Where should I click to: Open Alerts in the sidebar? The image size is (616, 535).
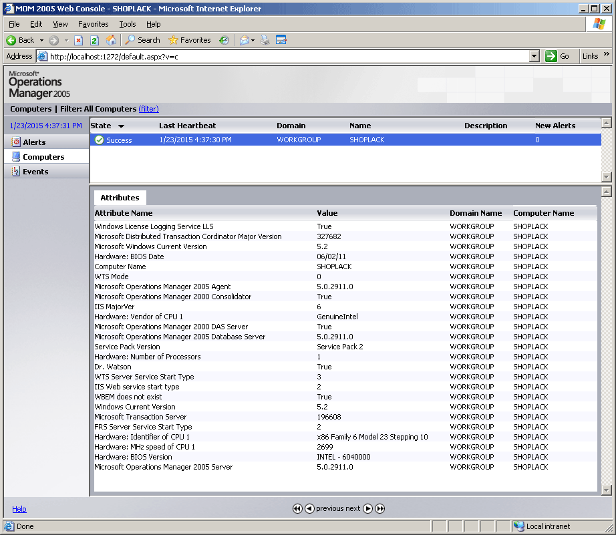point(47,142)
